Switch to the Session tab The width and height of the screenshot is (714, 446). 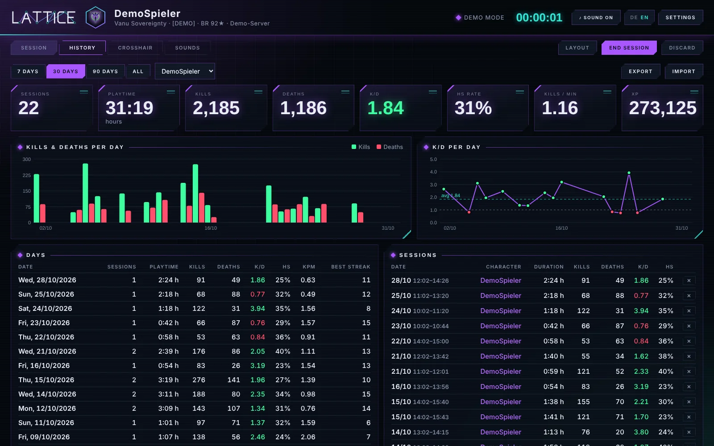tap(34, 48)
